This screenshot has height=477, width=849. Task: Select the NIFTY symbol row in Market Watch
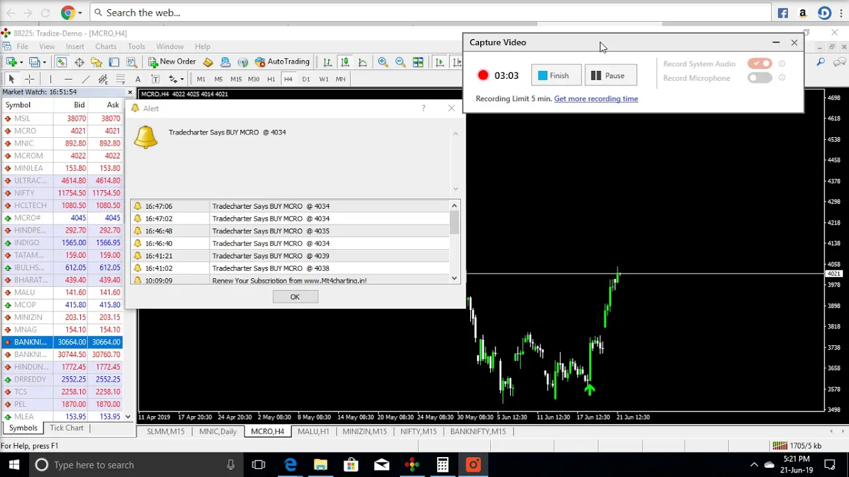(62, 193)
